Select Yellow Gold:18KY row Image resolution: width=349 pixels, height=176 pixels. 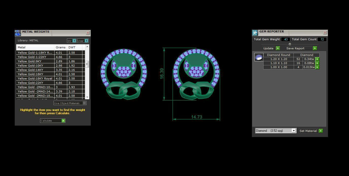tap(50, 74)
